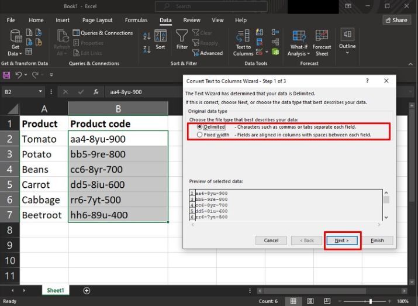The width and height of the screenshot is (418, 306).
Task: Click the Undo arrow icon
Action: pyautogui.click(x=19, y=75)
